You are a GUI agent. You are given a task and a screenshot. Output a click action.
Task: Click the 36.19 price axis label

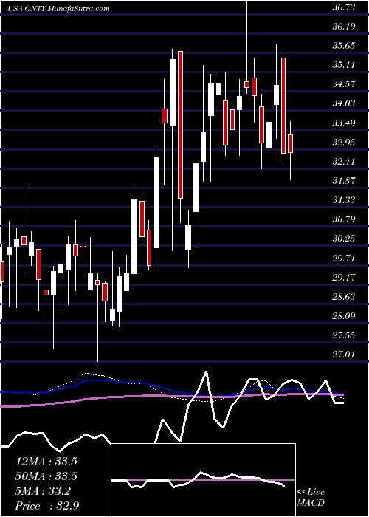(344, 26)
